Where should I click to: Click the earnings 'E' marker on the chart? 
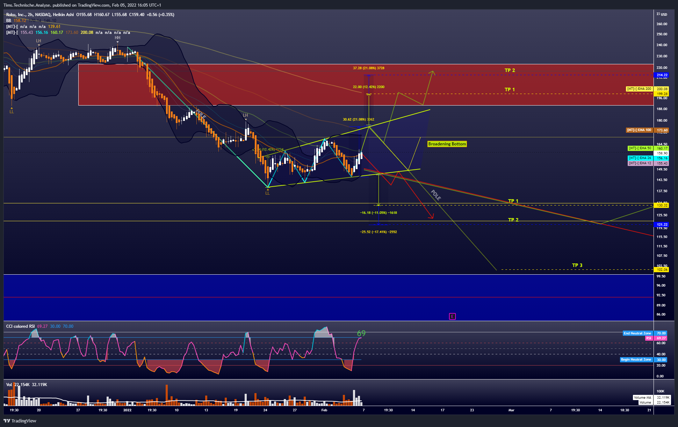tap(452, 316)
